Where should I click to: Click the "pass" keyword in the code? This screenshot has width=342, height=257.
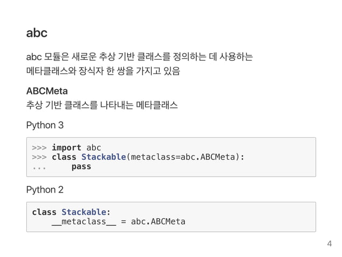81,167
